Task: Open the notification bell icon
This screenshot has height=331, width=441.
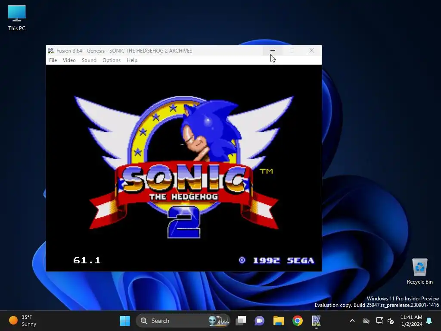Action: [429, 321]
